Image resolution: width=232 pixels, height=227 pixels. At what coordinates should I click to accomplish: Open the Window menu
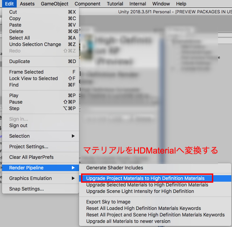[x=161, y=4]
